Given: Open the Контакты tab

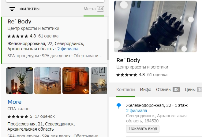Looking at the screenshot, I should coord(126,90).
